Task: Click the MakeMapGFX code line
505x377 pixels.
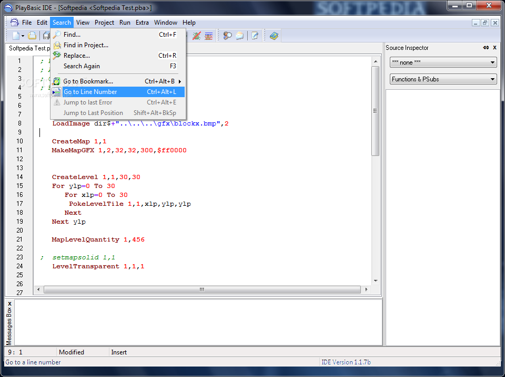Action: click(119, 150)
